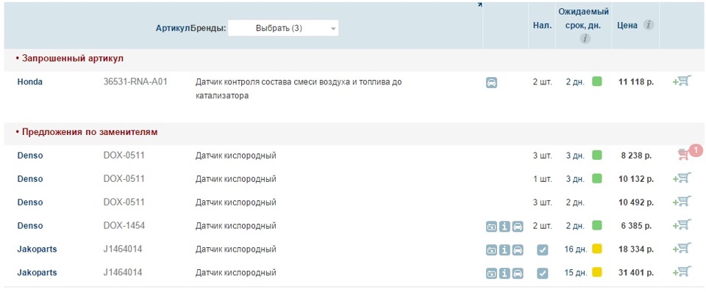
Task: Open car applicability icon for Denso DOX-1454
Action: pos(518,227)
